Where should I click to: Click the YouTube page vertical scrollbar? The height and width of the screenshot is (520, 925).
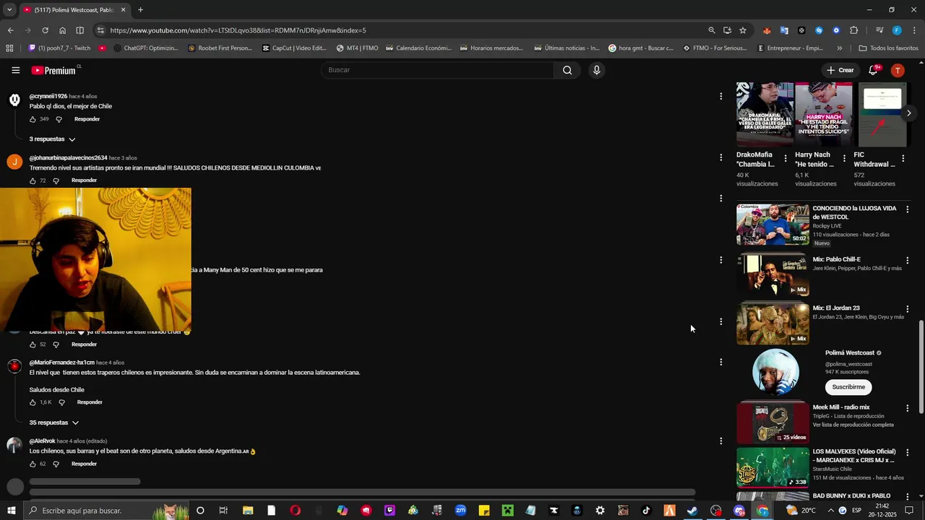coord(921,368)
